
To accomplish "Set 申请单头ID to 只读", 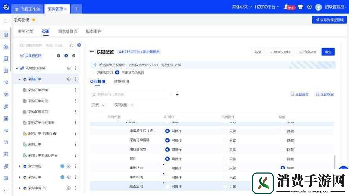I will 225,131.
